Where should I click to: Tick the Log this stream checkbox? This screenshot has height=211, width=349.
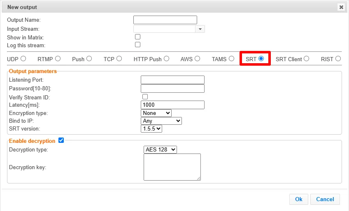click(x=137, y=45)
